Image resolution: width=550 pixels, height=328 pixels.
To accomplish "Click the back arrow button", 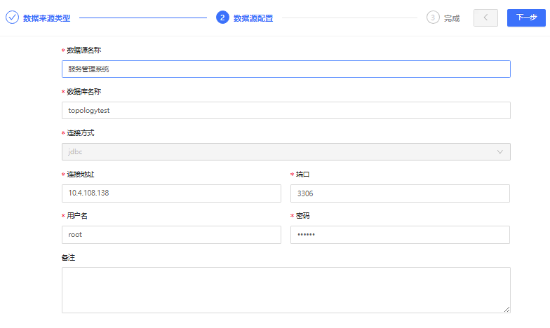I will pos(485,18).
